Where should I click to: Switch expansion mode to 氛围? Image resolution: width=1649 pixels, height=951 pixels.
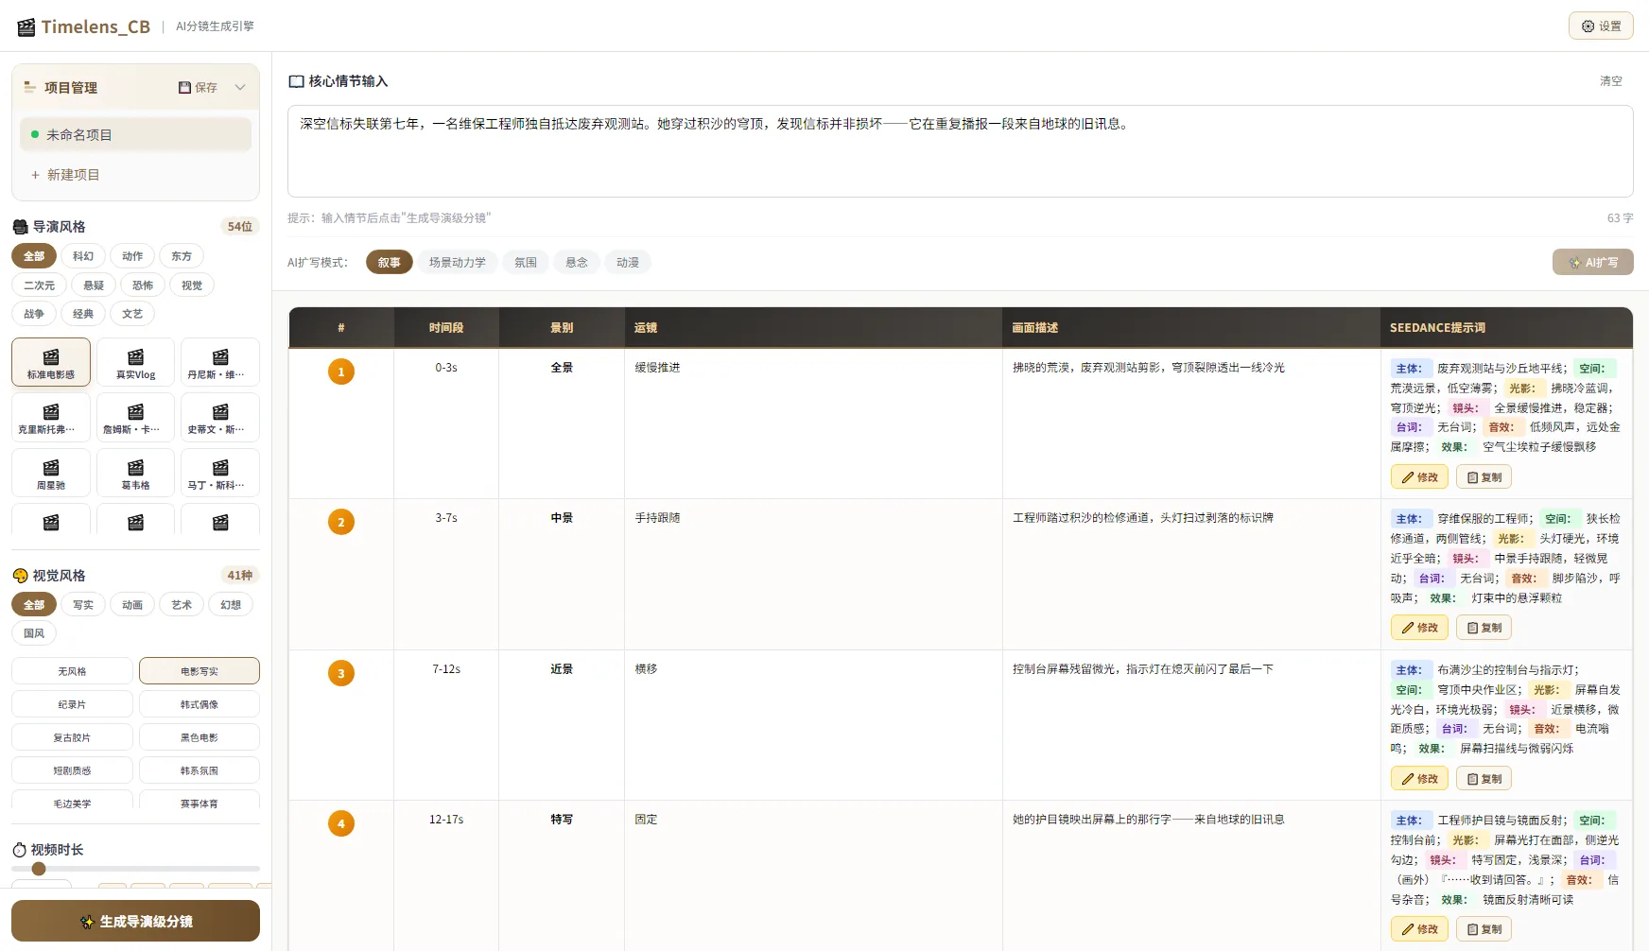point(525,263)
